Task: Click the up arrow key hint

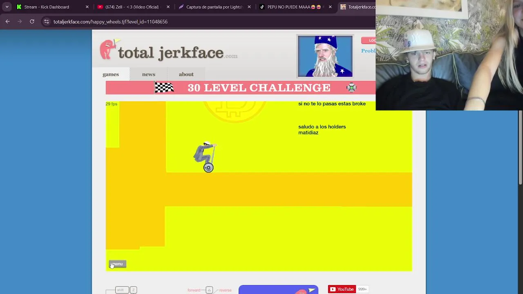Action: click(x=209, y=290)
